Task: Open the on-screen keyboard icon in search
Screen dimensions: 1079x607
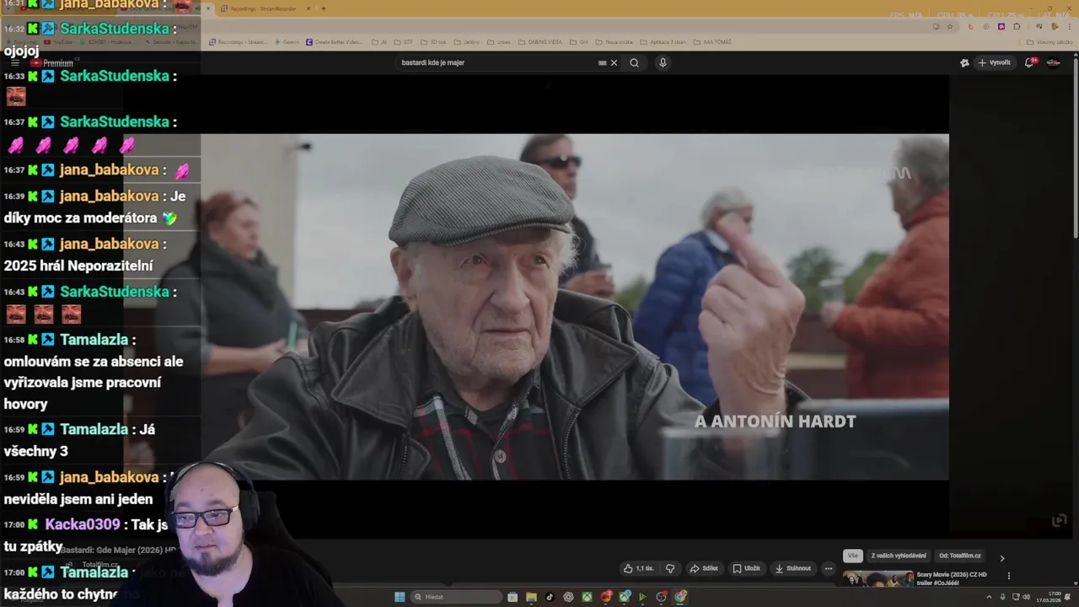Action: pos(602,62)
